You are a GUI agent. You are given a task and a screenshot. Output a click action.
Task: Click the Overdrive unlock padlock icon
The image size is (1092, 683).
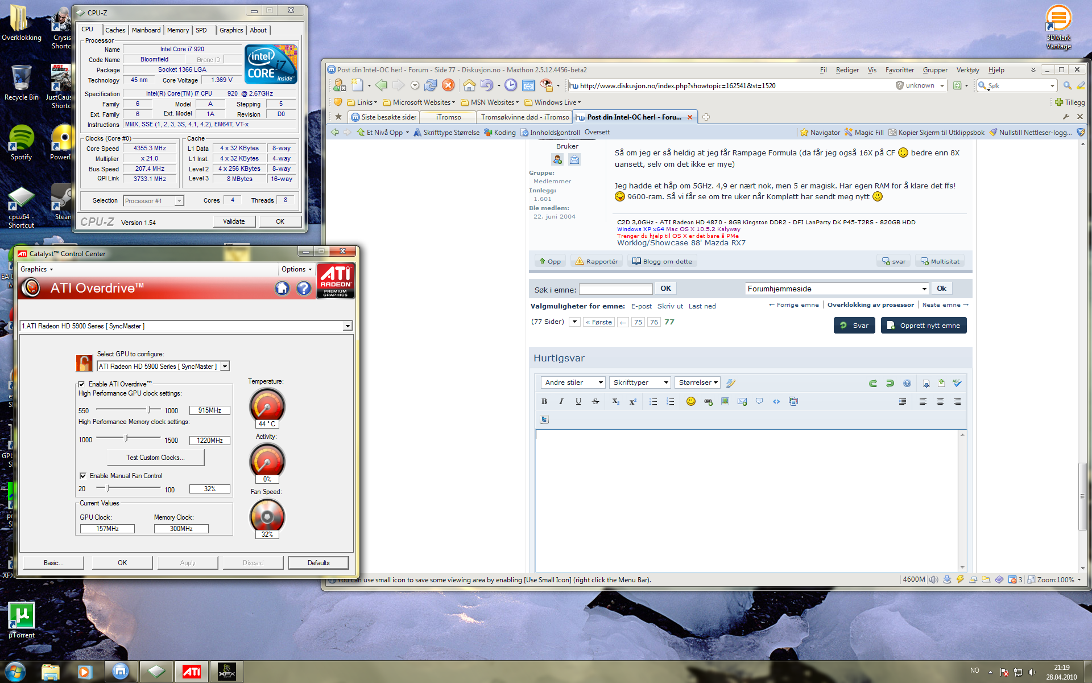[x=84, y=363]
